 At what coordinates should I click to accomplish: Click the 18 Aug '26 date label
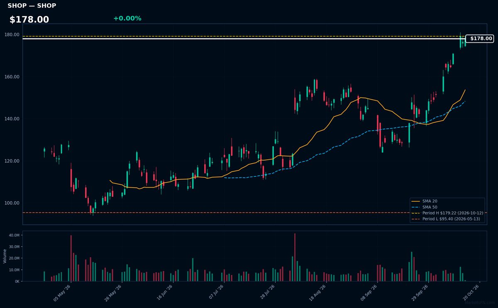pyautogui.click(x=317, y=293)
